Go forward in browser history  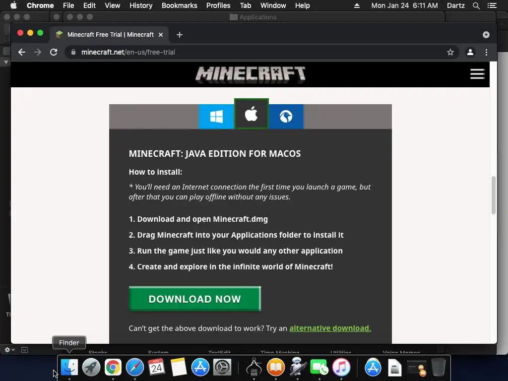point(38,52)
